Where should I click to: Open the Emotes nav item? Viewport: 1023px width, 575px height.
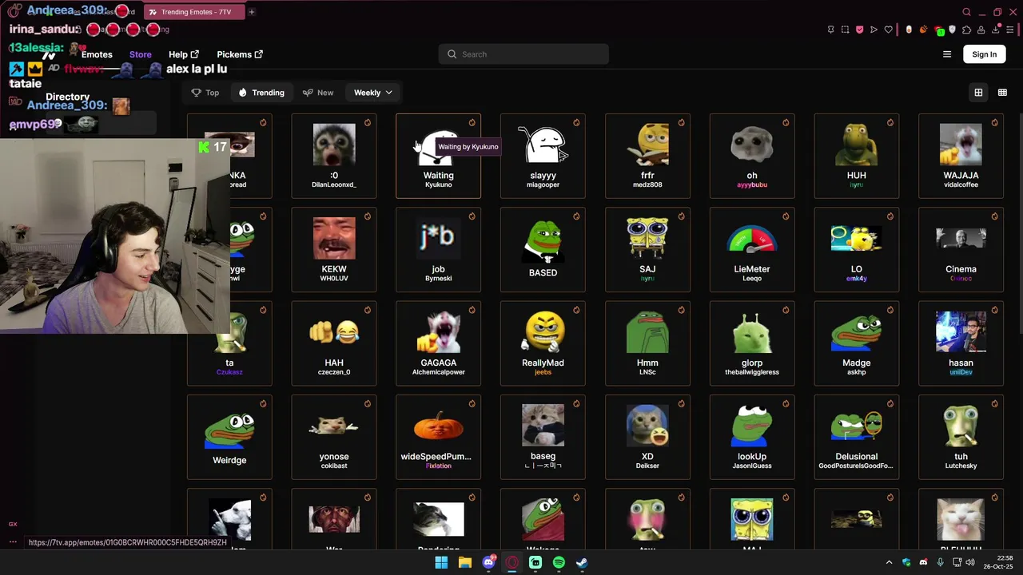pos(97,54)
